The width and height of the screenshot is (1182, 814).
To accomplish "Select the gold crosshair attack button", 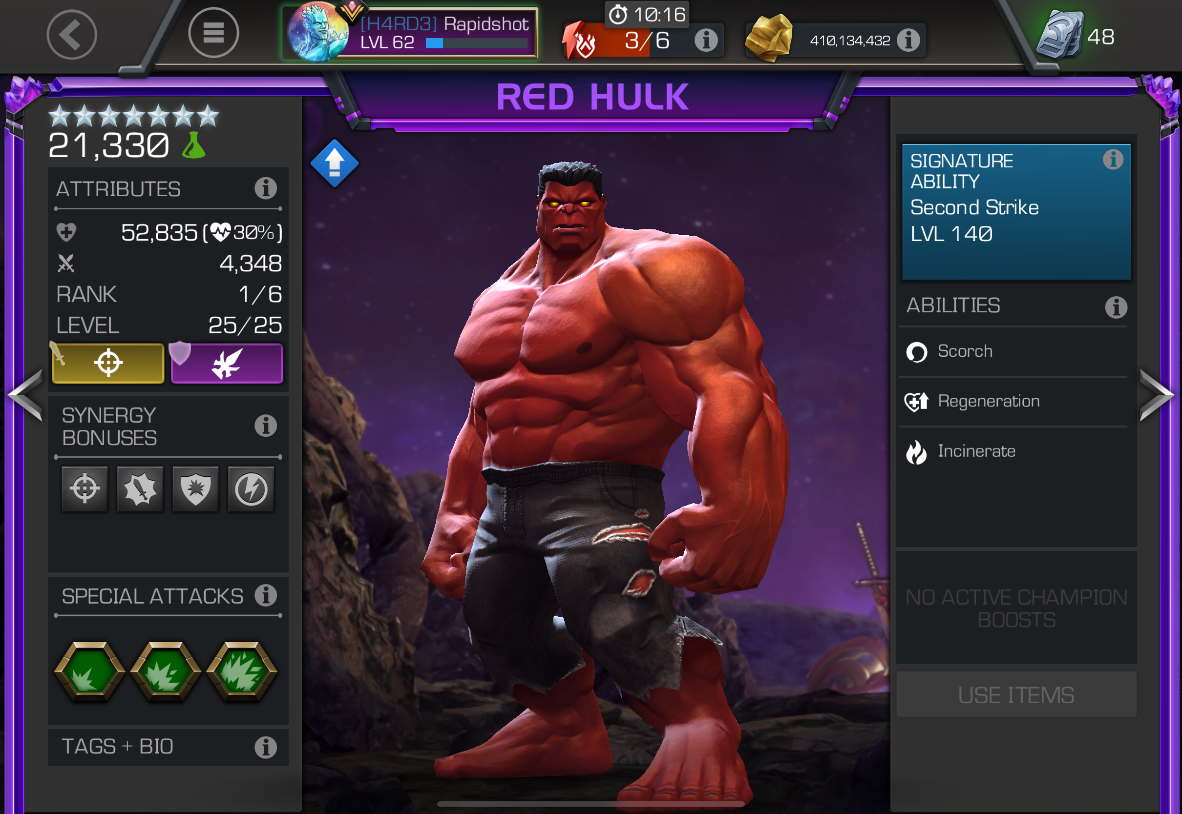I will (x=108, y=363).
